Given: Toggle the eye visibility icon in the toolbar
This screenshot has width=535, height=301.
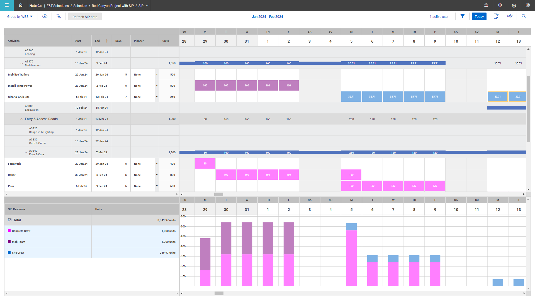Looking at the screenshot, I should point(45,16).
